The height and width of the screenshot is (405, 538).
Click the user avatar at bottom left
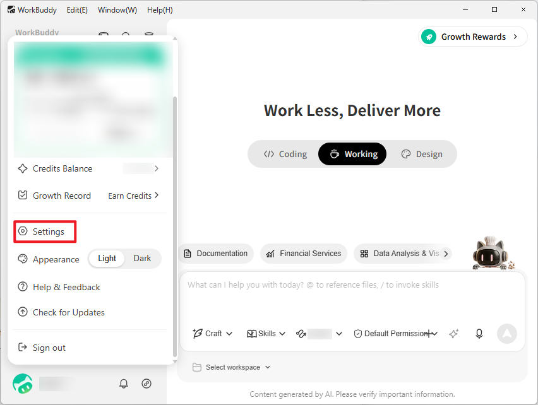pos(23,384)
